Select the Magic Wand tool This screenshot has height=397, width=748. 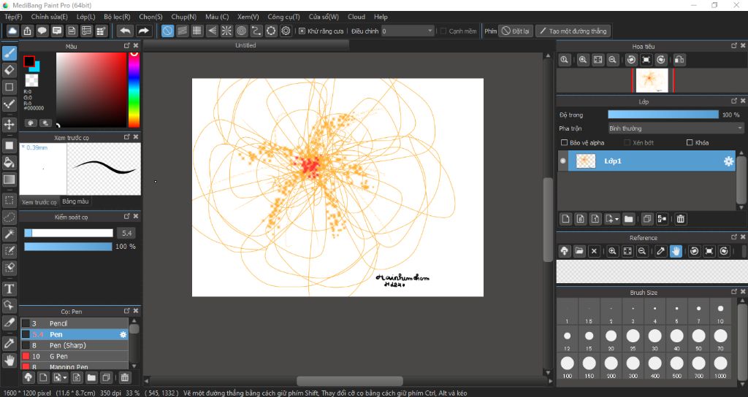(9, 234)
